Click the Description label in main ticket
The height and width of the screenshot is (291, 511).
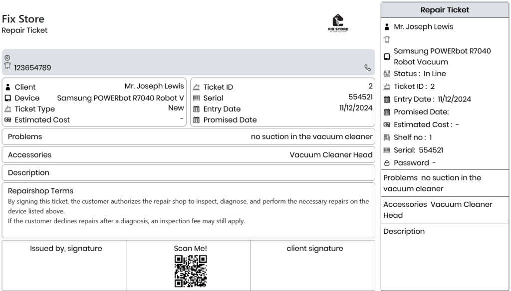pyautogui.click(x=28, y=173)
